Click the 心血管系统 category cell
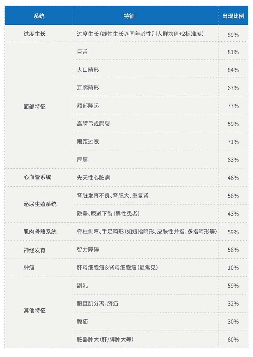Screen dimensions: 253x357 (37, 177)
